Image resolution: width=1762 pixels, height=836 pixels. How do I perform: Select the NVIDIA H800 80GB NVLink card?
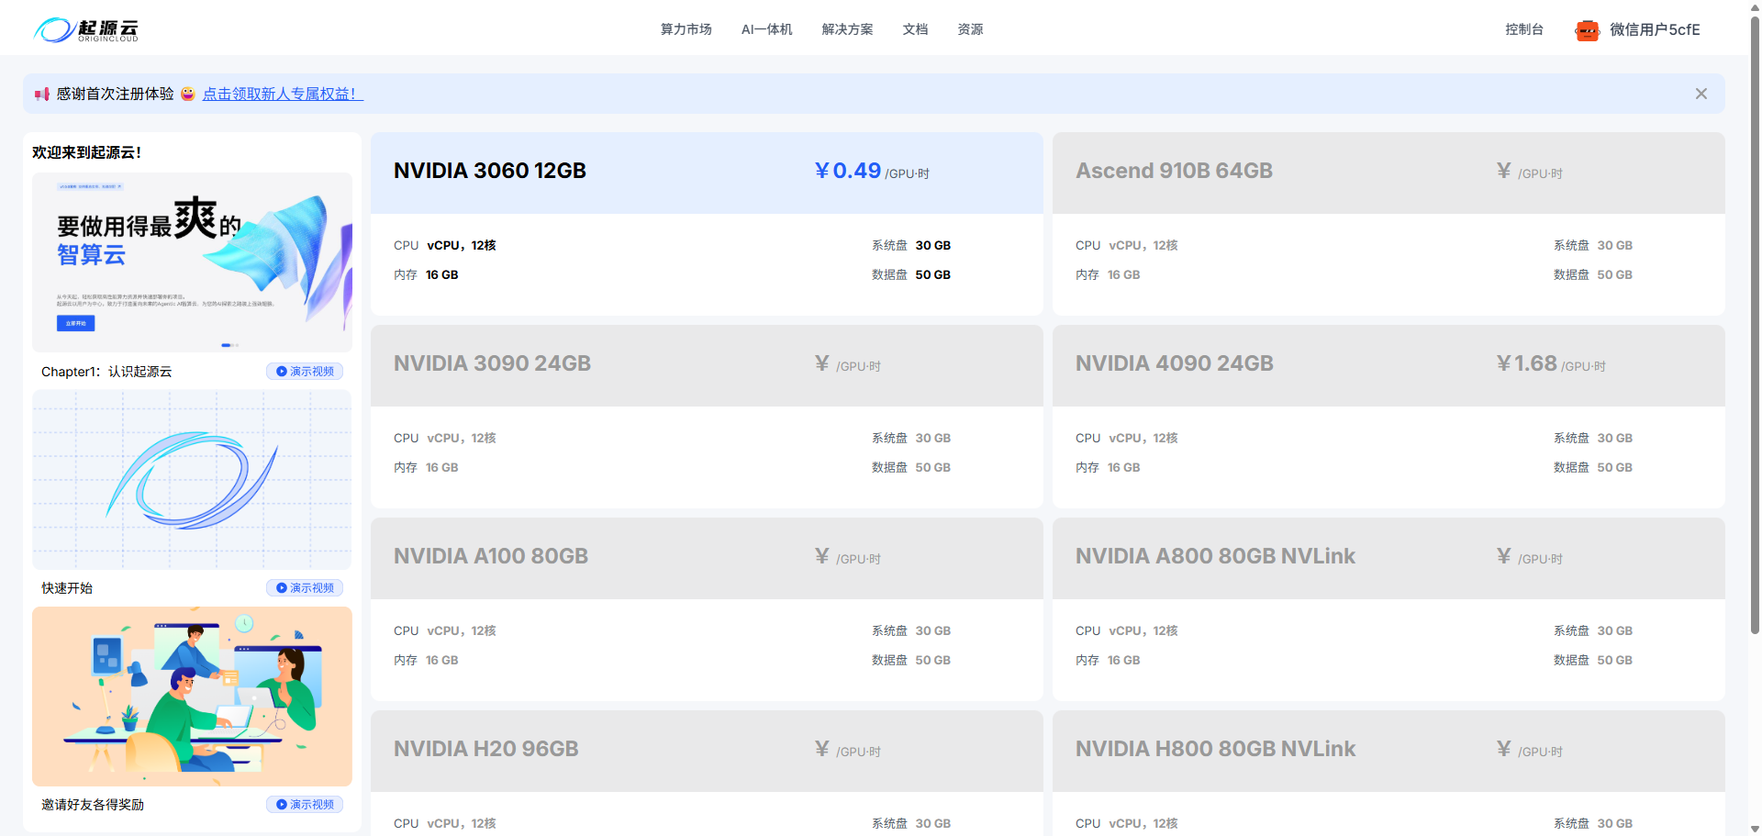(x=1388, y=773)
